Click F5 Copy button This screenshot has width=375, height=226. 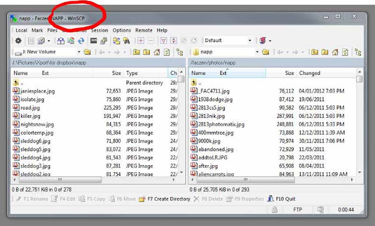[x=92, y=199]
